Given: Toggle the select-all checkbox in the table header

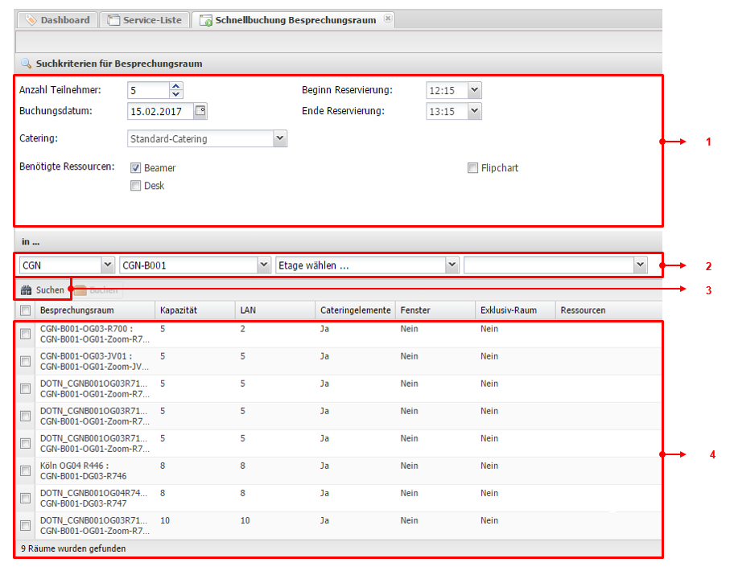Looking at the screenshot, I should [26, 310].
